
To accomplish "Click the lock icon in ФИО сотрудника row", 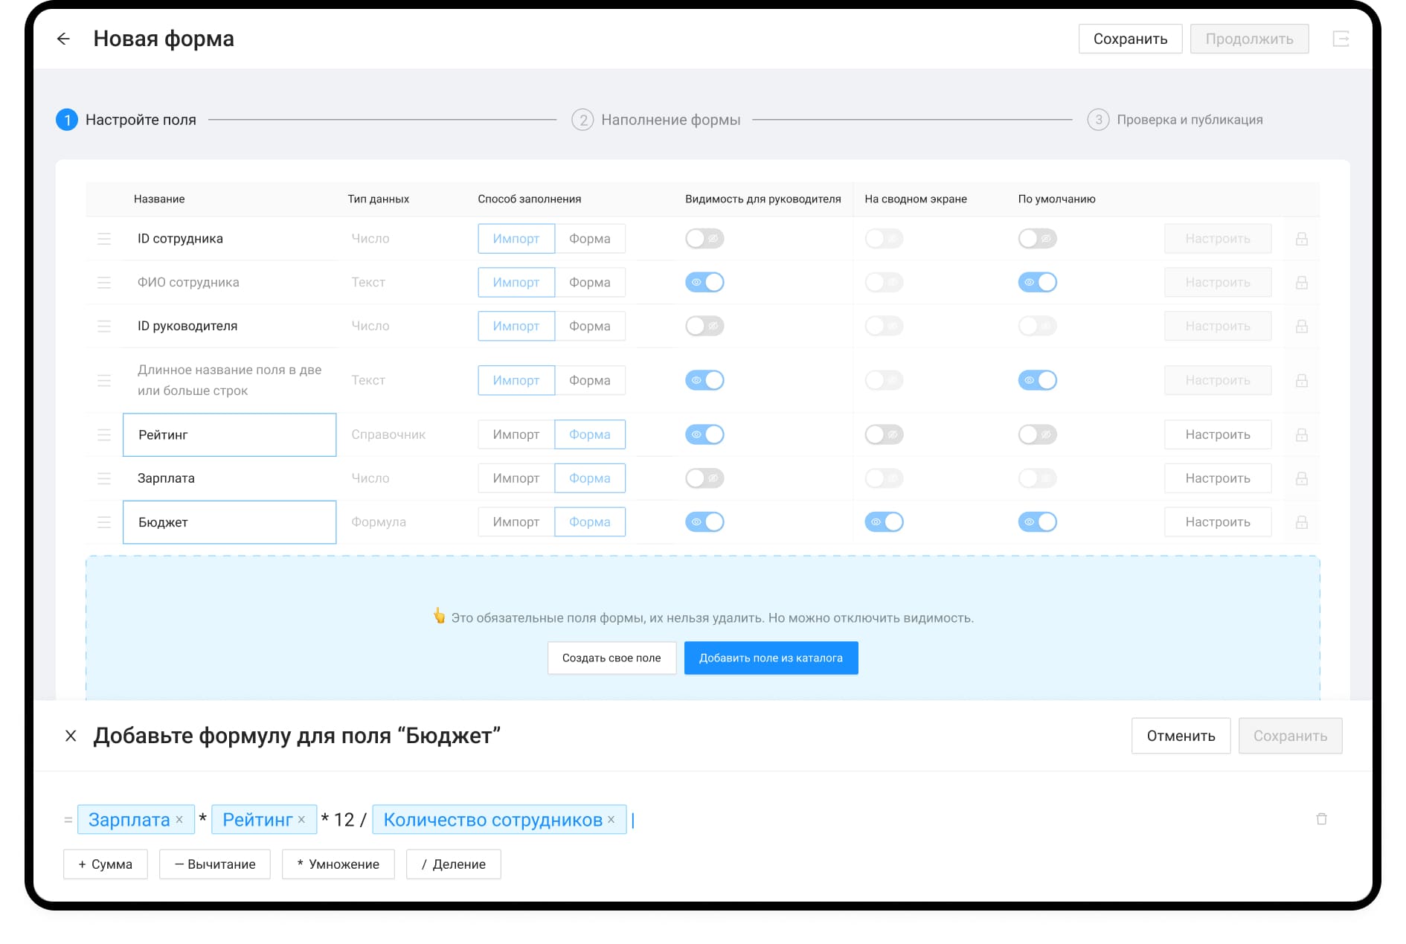I will pyautogui.click(x=1302, y=283).
